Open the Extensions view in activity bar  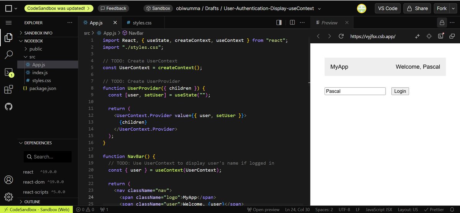[x=8, y=90]
